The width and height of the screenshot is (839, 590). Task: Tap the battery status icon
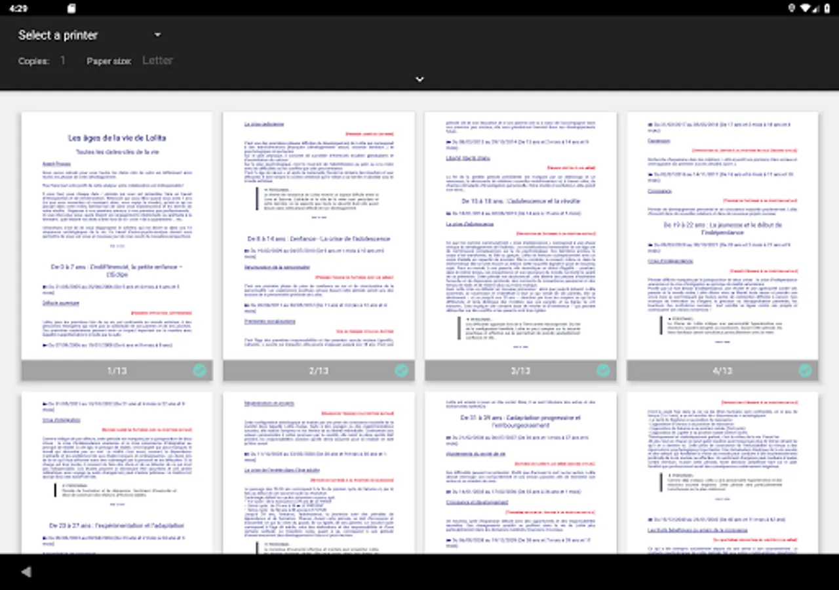click(827, 8)
